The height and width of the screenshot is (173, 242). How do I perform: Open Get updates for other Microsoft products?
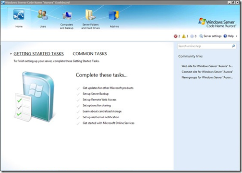pos(108,88)
